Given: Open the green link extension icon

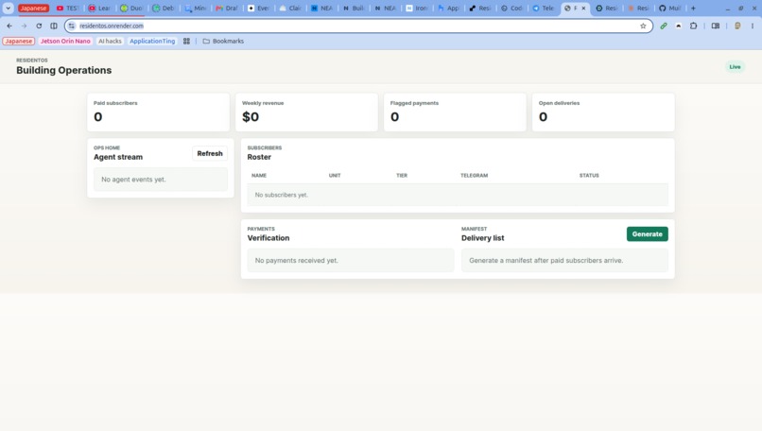Looking at the screenshot, I should 664,26.
